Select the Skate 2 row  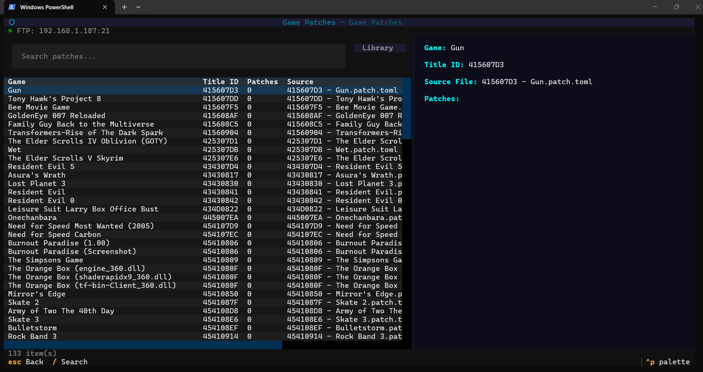tap(203, 302)
